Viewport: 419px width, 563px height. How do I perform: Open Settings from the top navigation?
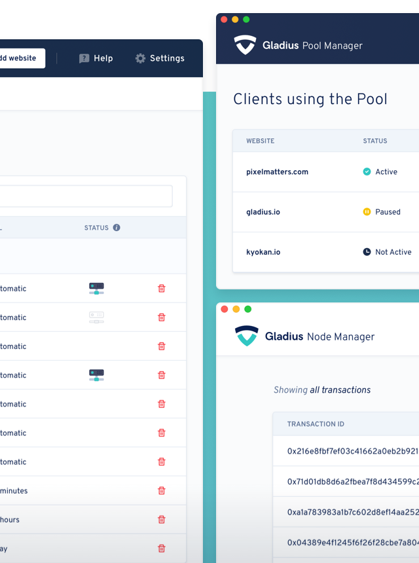[160, 58]
